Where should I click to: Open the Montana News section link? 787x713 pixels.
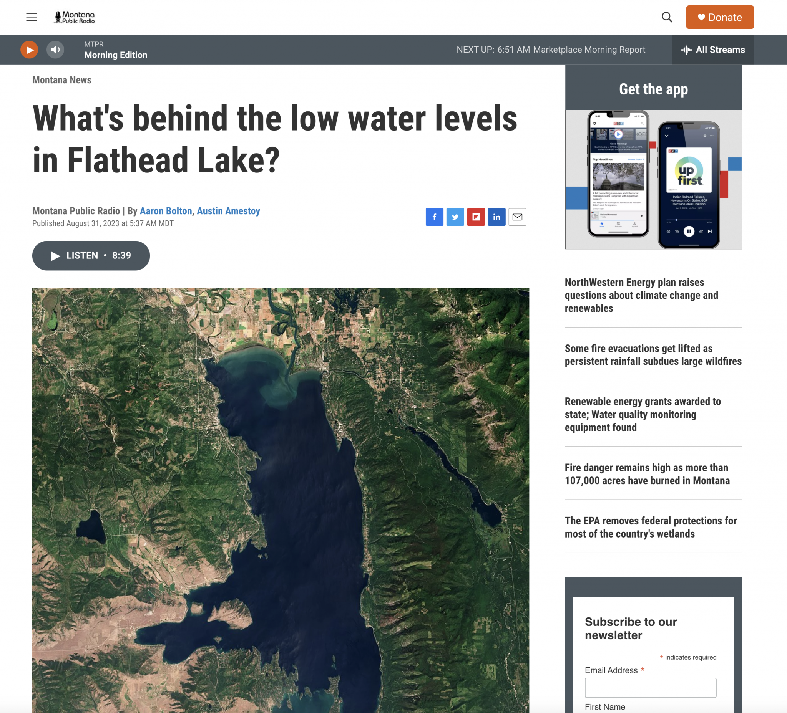(x=62, y=80)
